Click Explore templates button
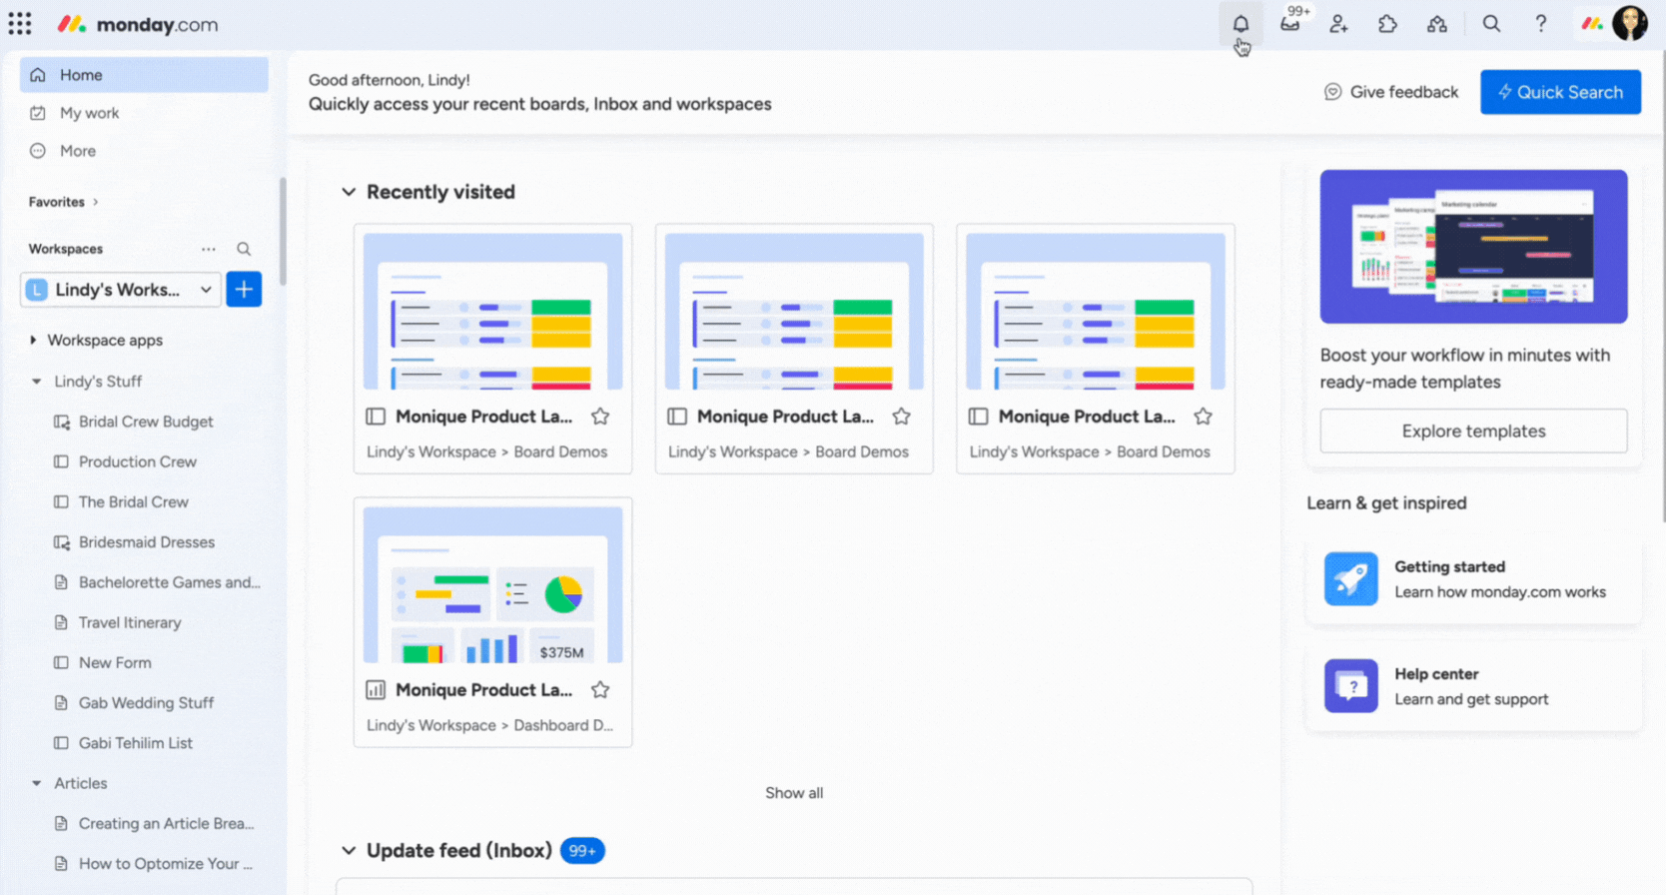Image resolution: width=1666 pixels, height=895 pixels. click(x=1473, y=431)
